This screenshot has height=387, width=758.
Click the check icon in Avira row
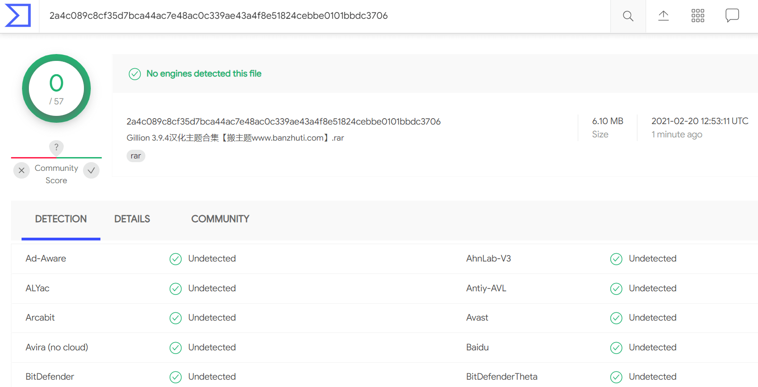tap(176, 348)
